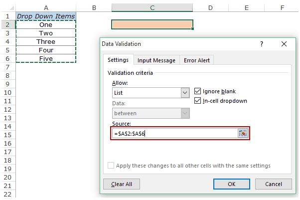Screen dimensions: 300x200
Task: Select row 22 header
Action: pyautogui.click(x=7, y=194)
